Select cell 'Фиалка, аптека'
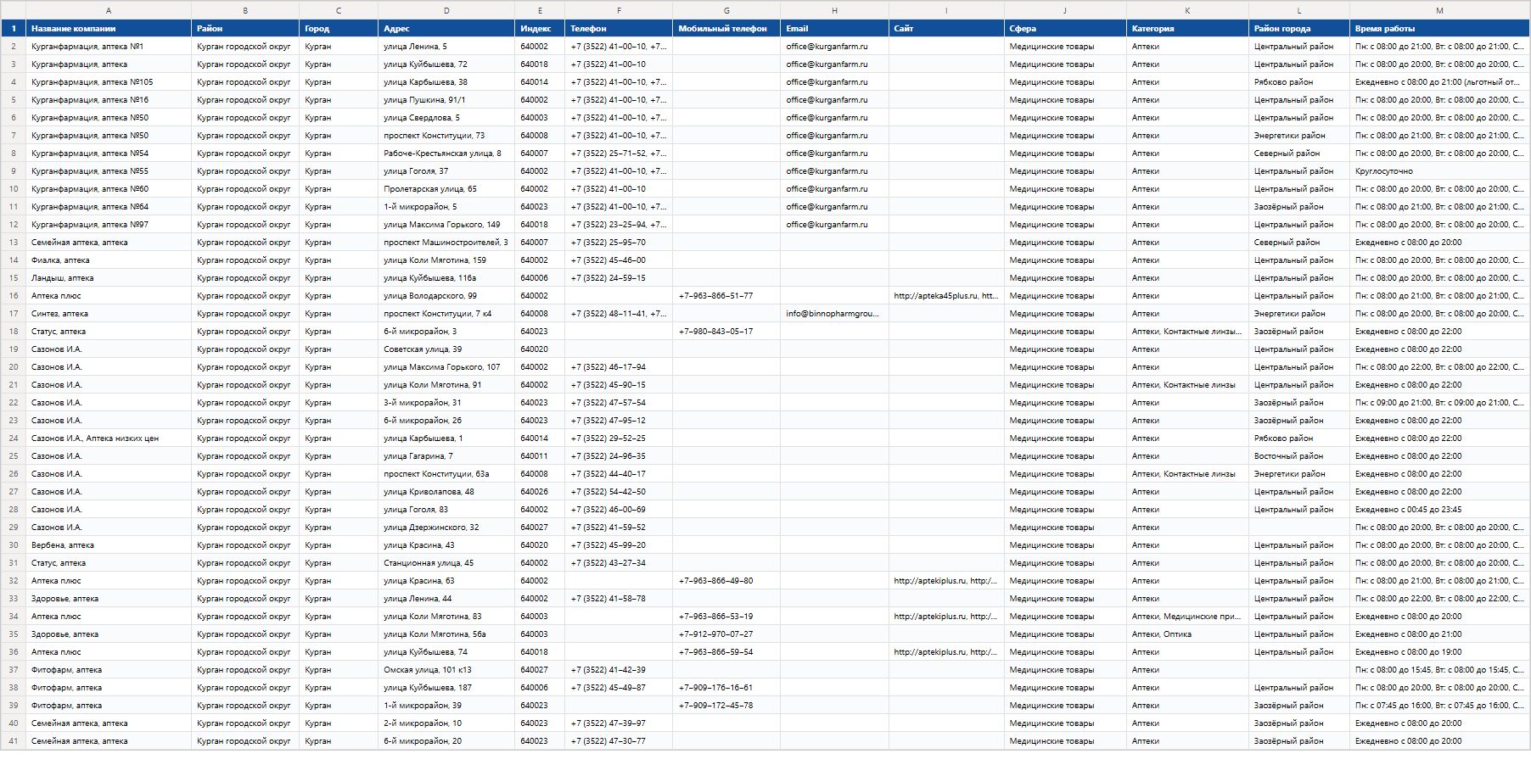The width and height of the screenshot is (1531, 765). pos(109,260)
